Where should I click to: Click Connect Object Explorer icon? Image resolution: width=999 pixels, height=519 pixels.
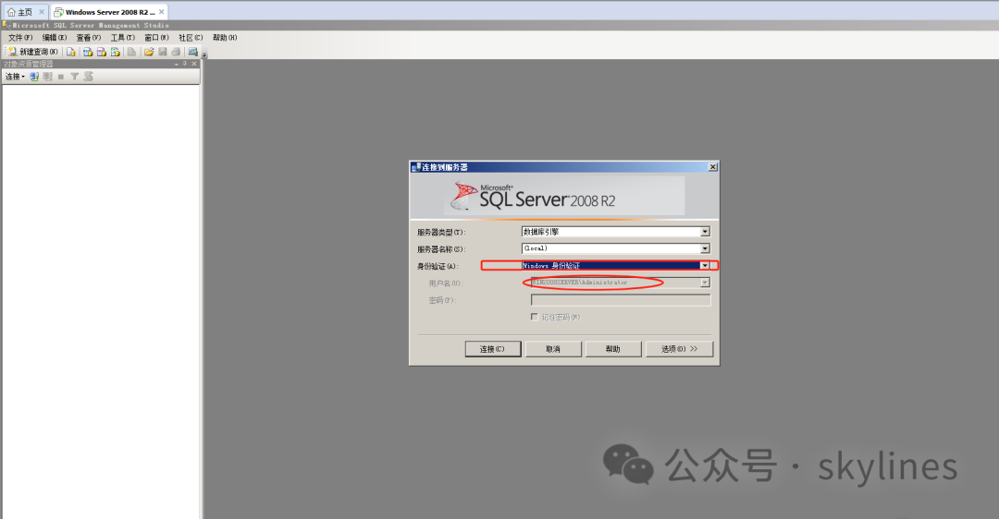[34, 77]
